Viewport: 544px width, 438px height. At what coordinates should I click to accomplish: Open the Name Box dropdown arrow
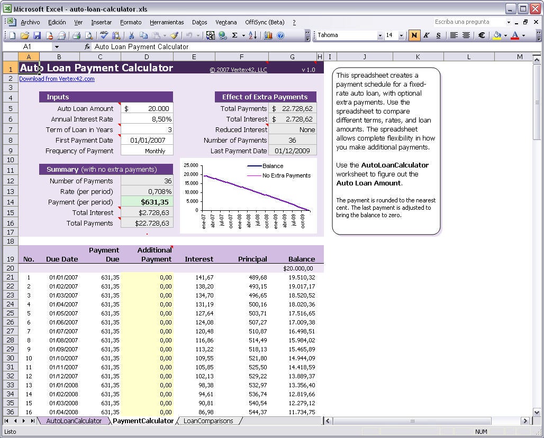coord(57,47)
